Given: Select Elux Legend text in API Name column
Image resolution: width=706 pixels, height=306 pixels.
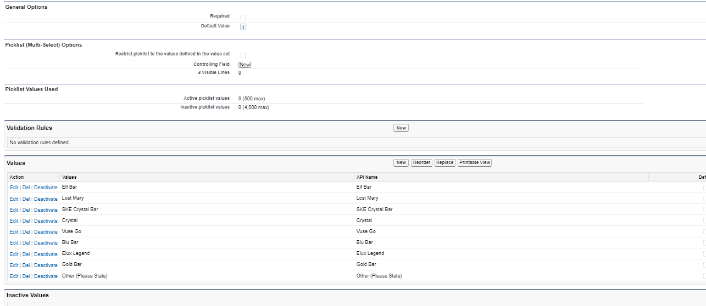Looking at the screenshot, I should coord(370,253).
